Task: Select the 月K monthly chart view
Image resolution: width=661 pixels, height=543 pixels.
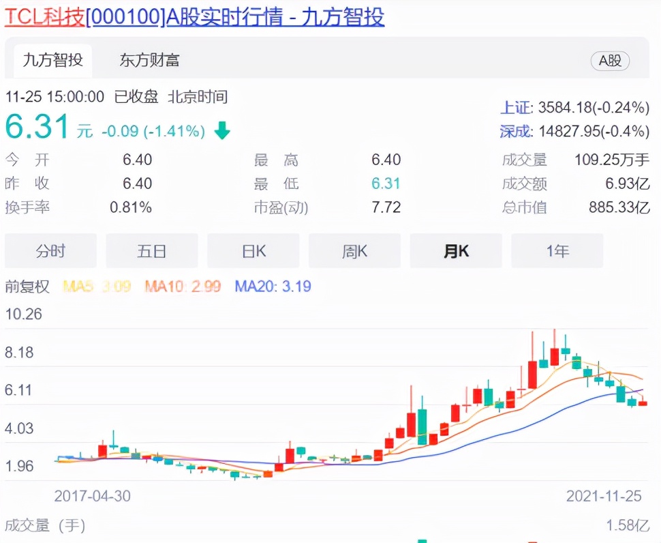Action: pyautogui.click(x=455, y=250)
